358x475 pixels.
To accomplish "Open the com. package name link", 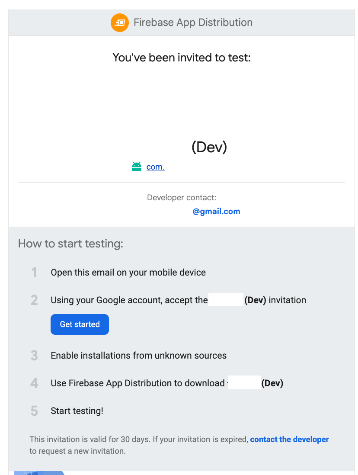I will tap(156, 167).
